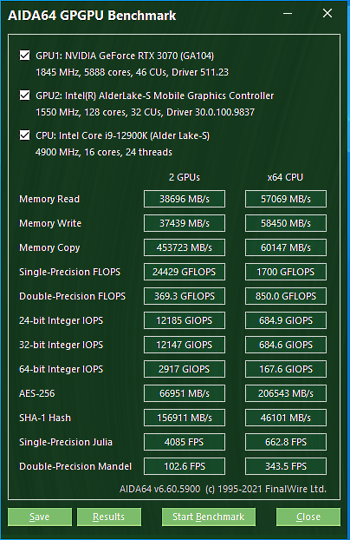
Task: Click the Memory Read row label
Action: [49, 199]
